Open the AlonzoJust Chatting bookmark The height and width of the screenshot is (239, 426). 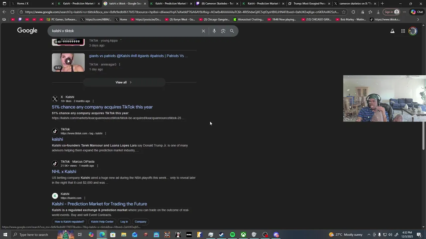click(x=248, y=19)
